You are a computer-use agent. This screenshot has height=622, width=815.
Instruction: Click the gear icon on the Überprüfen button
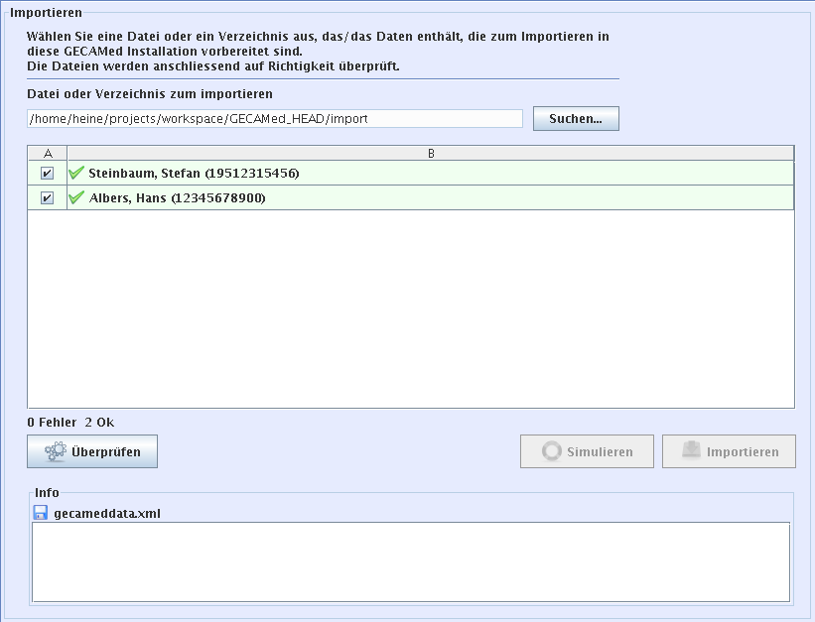pyautogui.click(x=56, y=452)
